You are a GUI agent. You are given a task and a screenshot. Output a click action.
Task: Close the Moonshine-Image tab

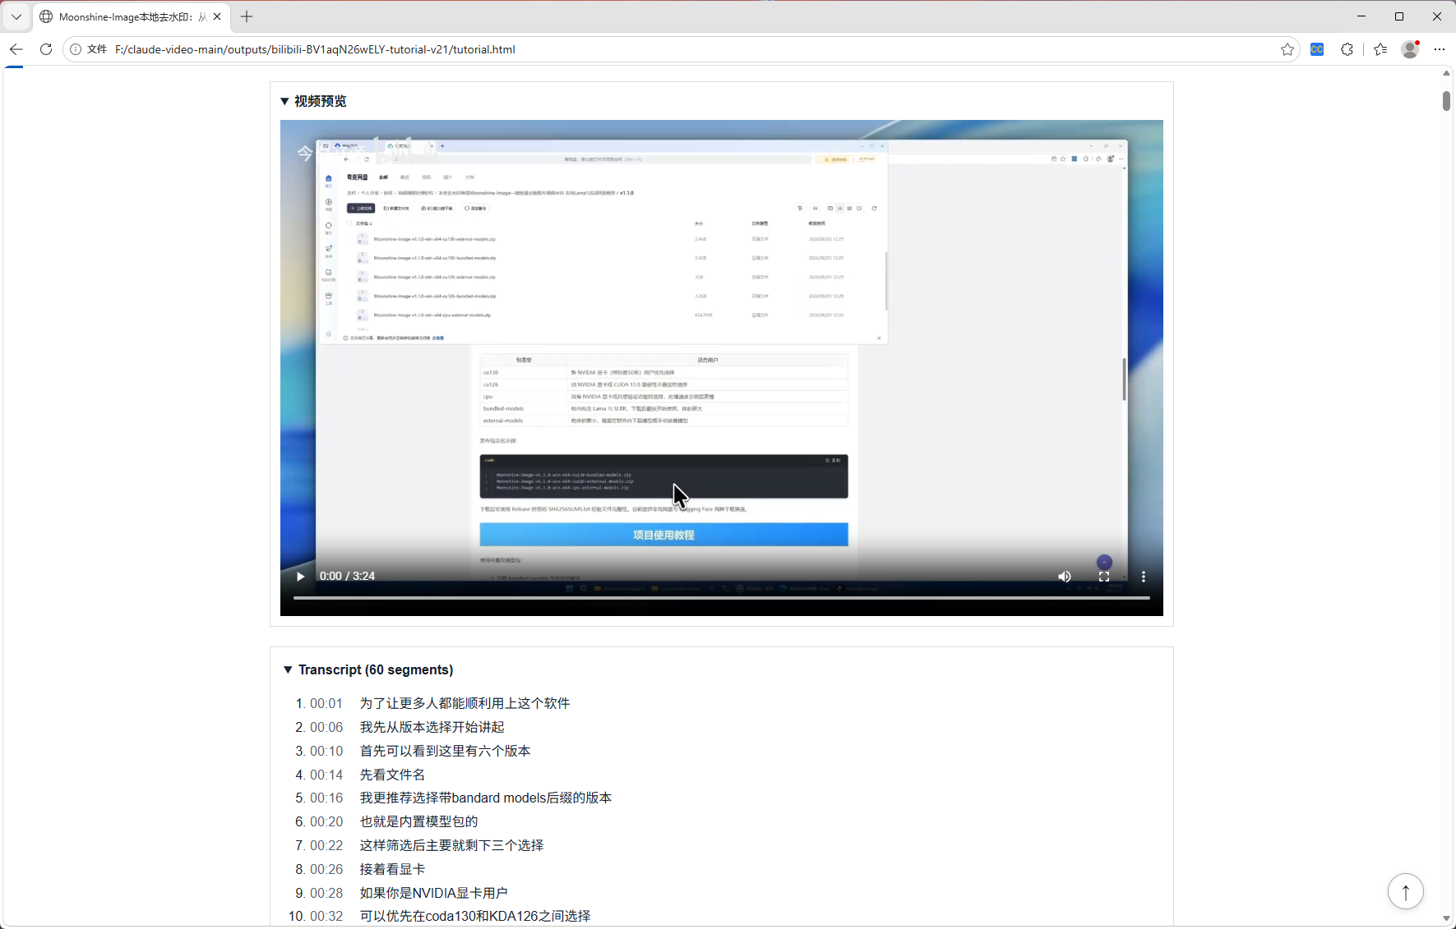tap(217, 16)
